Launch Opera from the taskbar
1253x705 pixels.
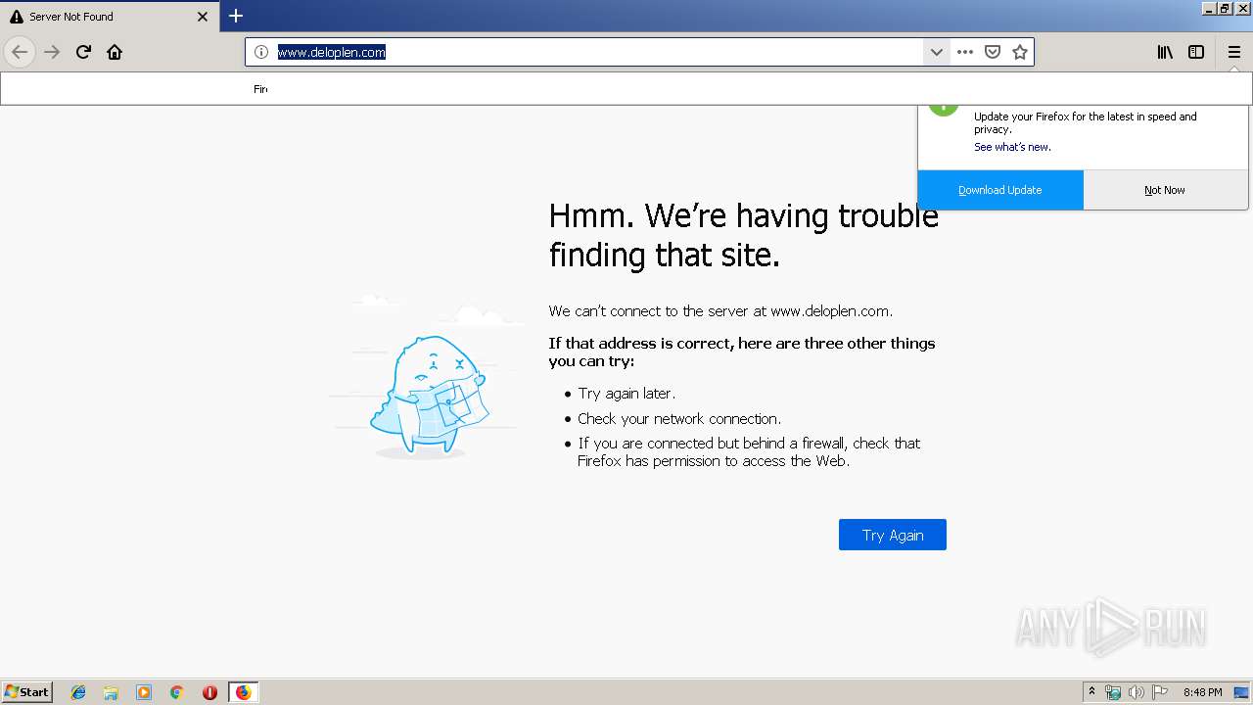[209, 692]
